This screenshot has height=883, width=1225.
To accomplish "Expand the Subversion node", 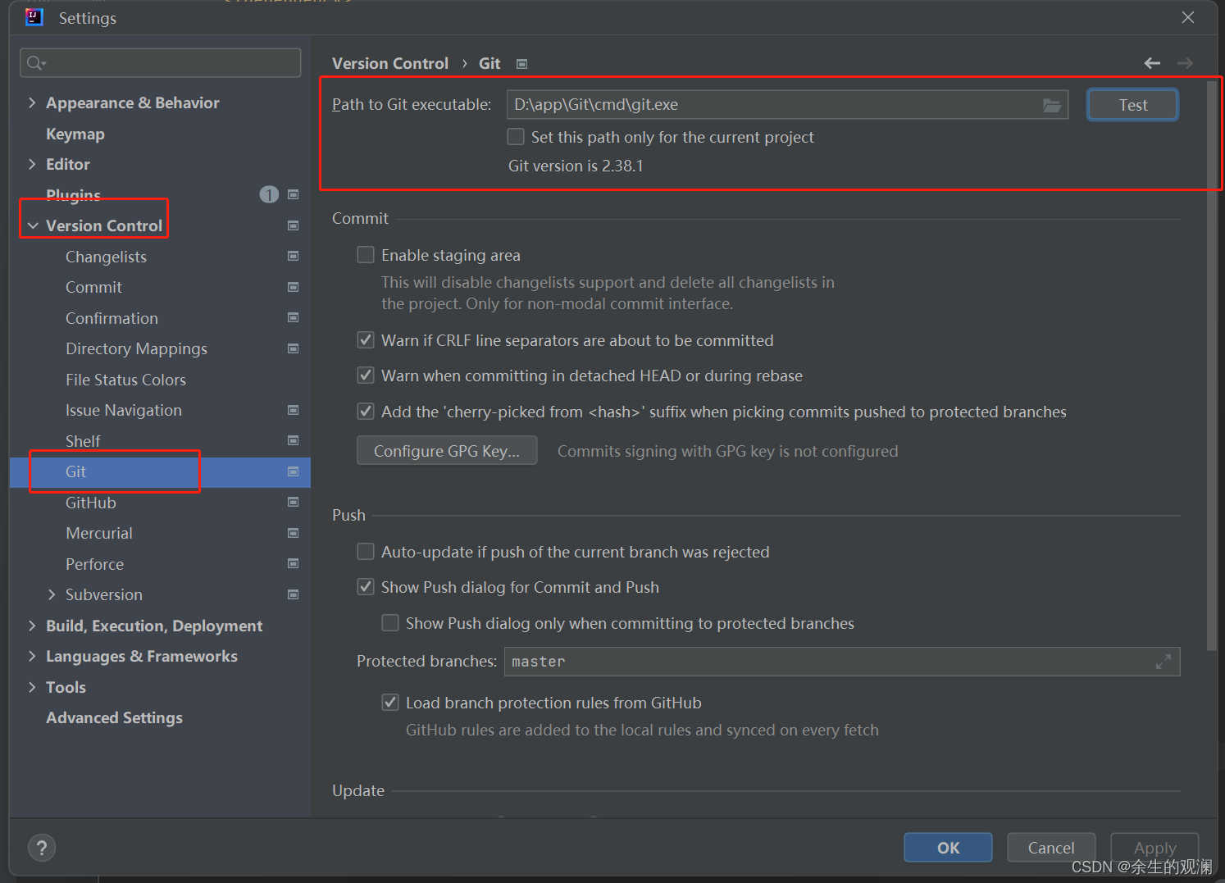I will click(52, 594).
